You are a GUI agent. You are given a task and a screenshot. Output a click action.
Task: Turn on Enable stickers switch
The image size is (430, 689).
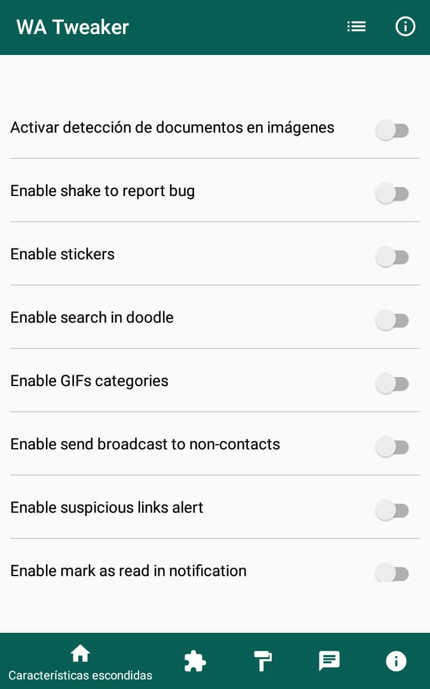pyautogui.click(x=392, y=256)
